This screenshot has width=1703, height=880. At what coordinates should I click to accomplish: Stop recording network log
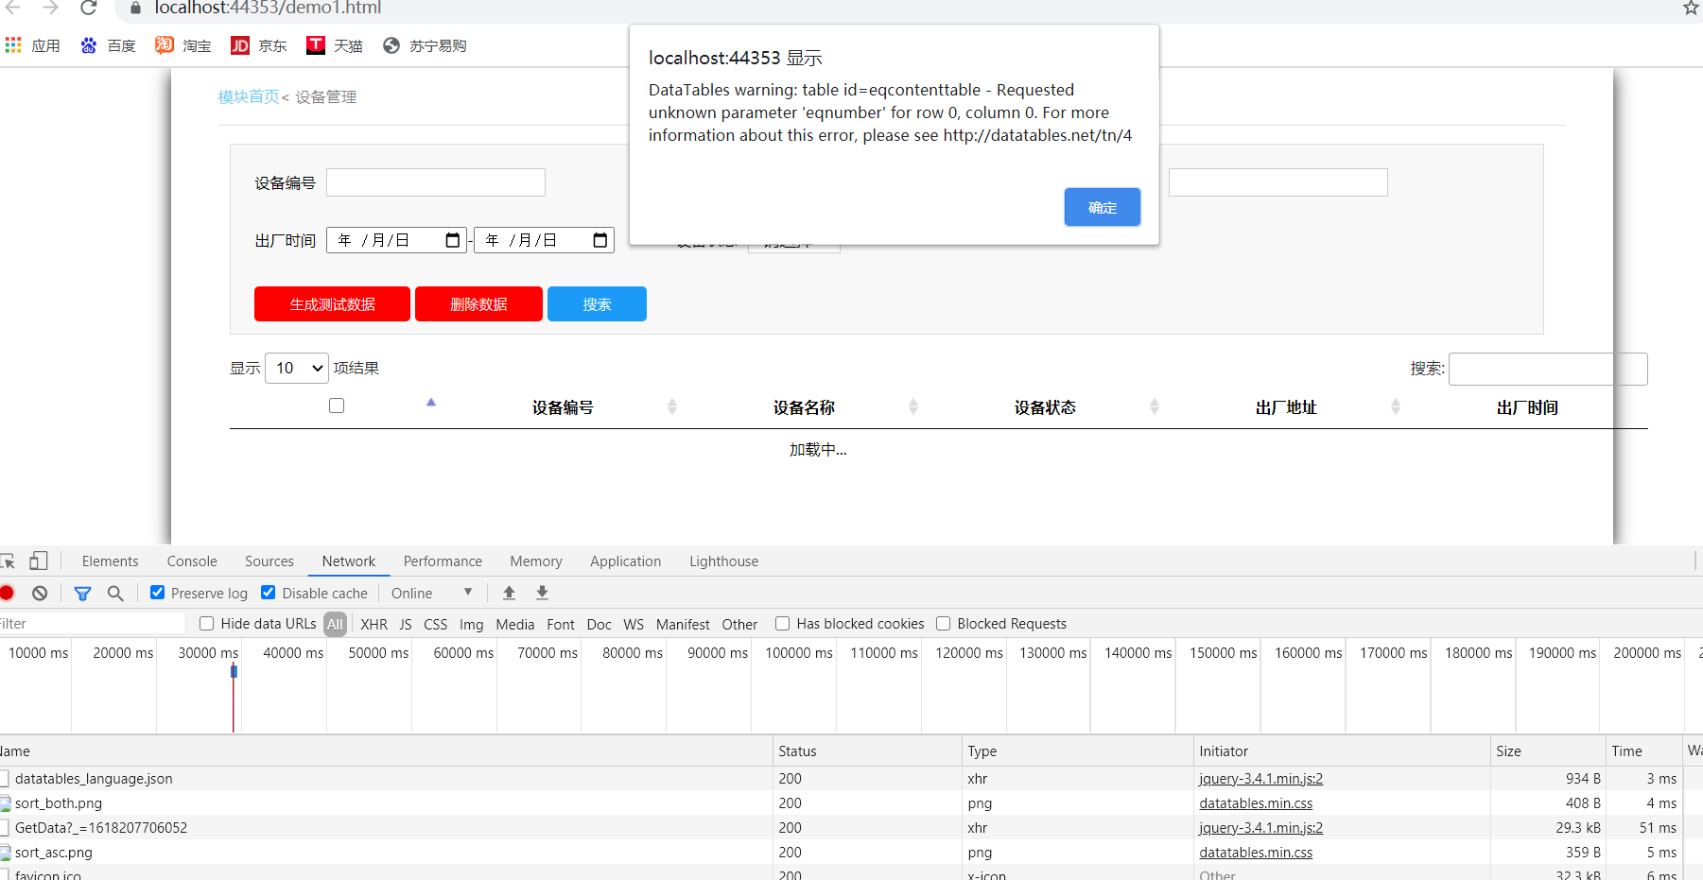click(x=7, y=593)
